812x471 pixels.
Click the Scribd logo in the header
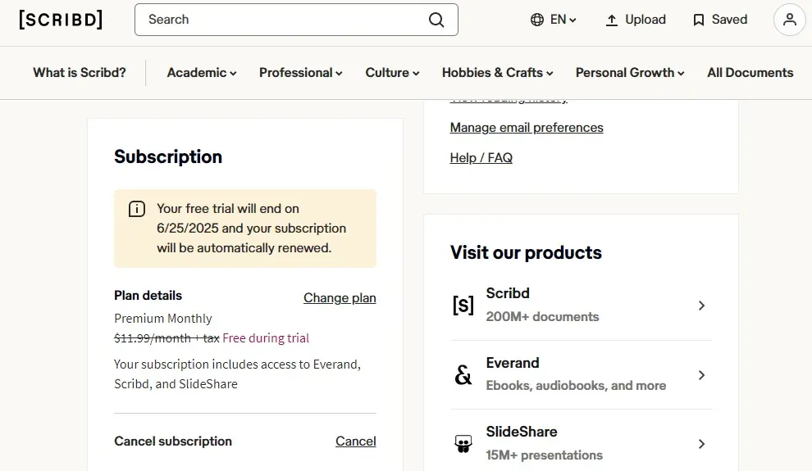point(61,20)
